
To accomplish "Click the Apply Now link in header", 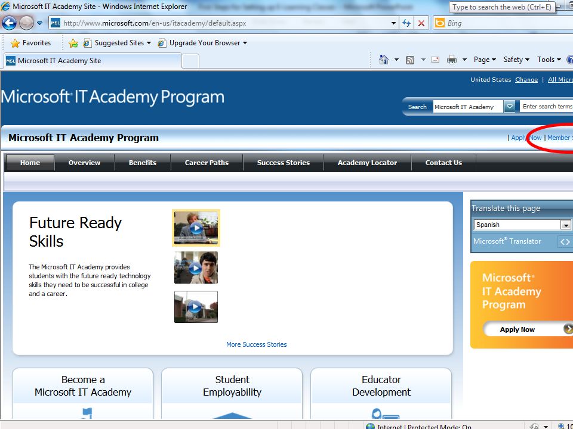I will click(x=526, y=138).
